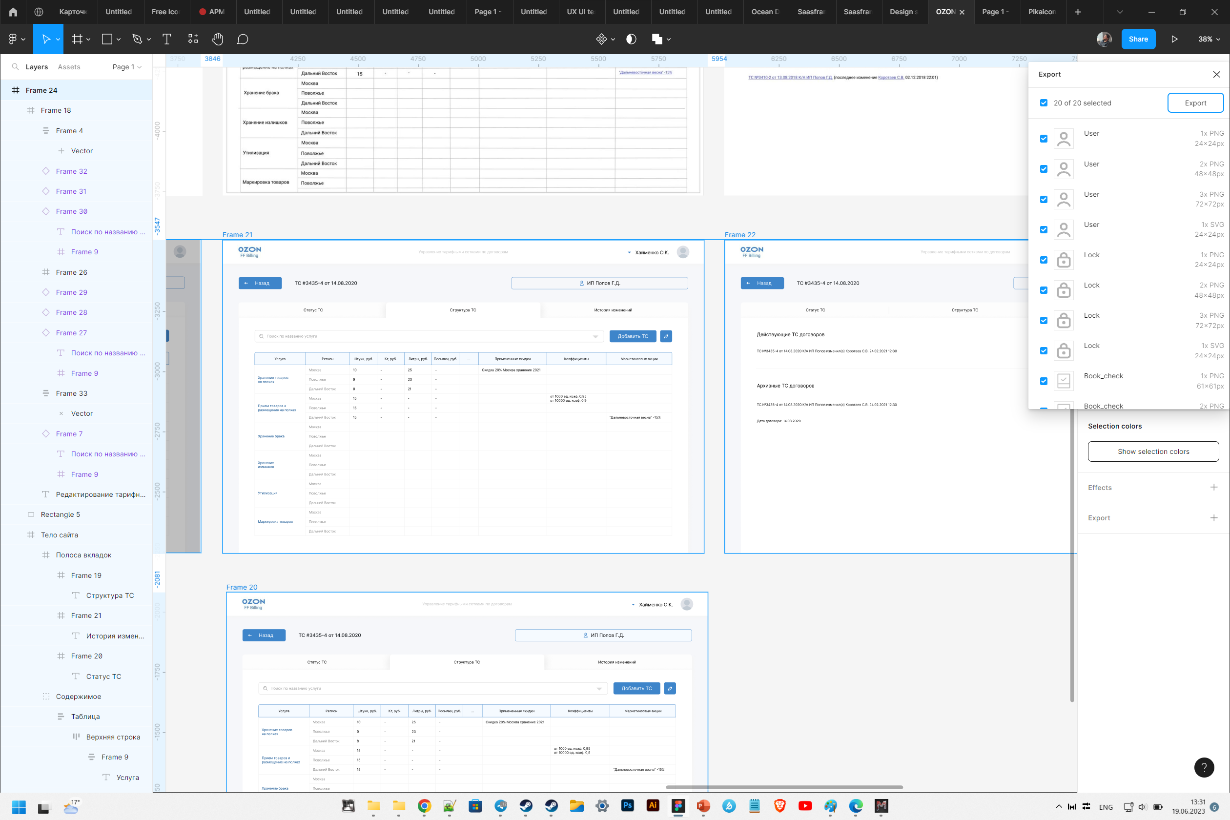The width and height of the screenshot is (1230, 820).
Task: Click Show selection colors button
Action: pos(1153,451)
